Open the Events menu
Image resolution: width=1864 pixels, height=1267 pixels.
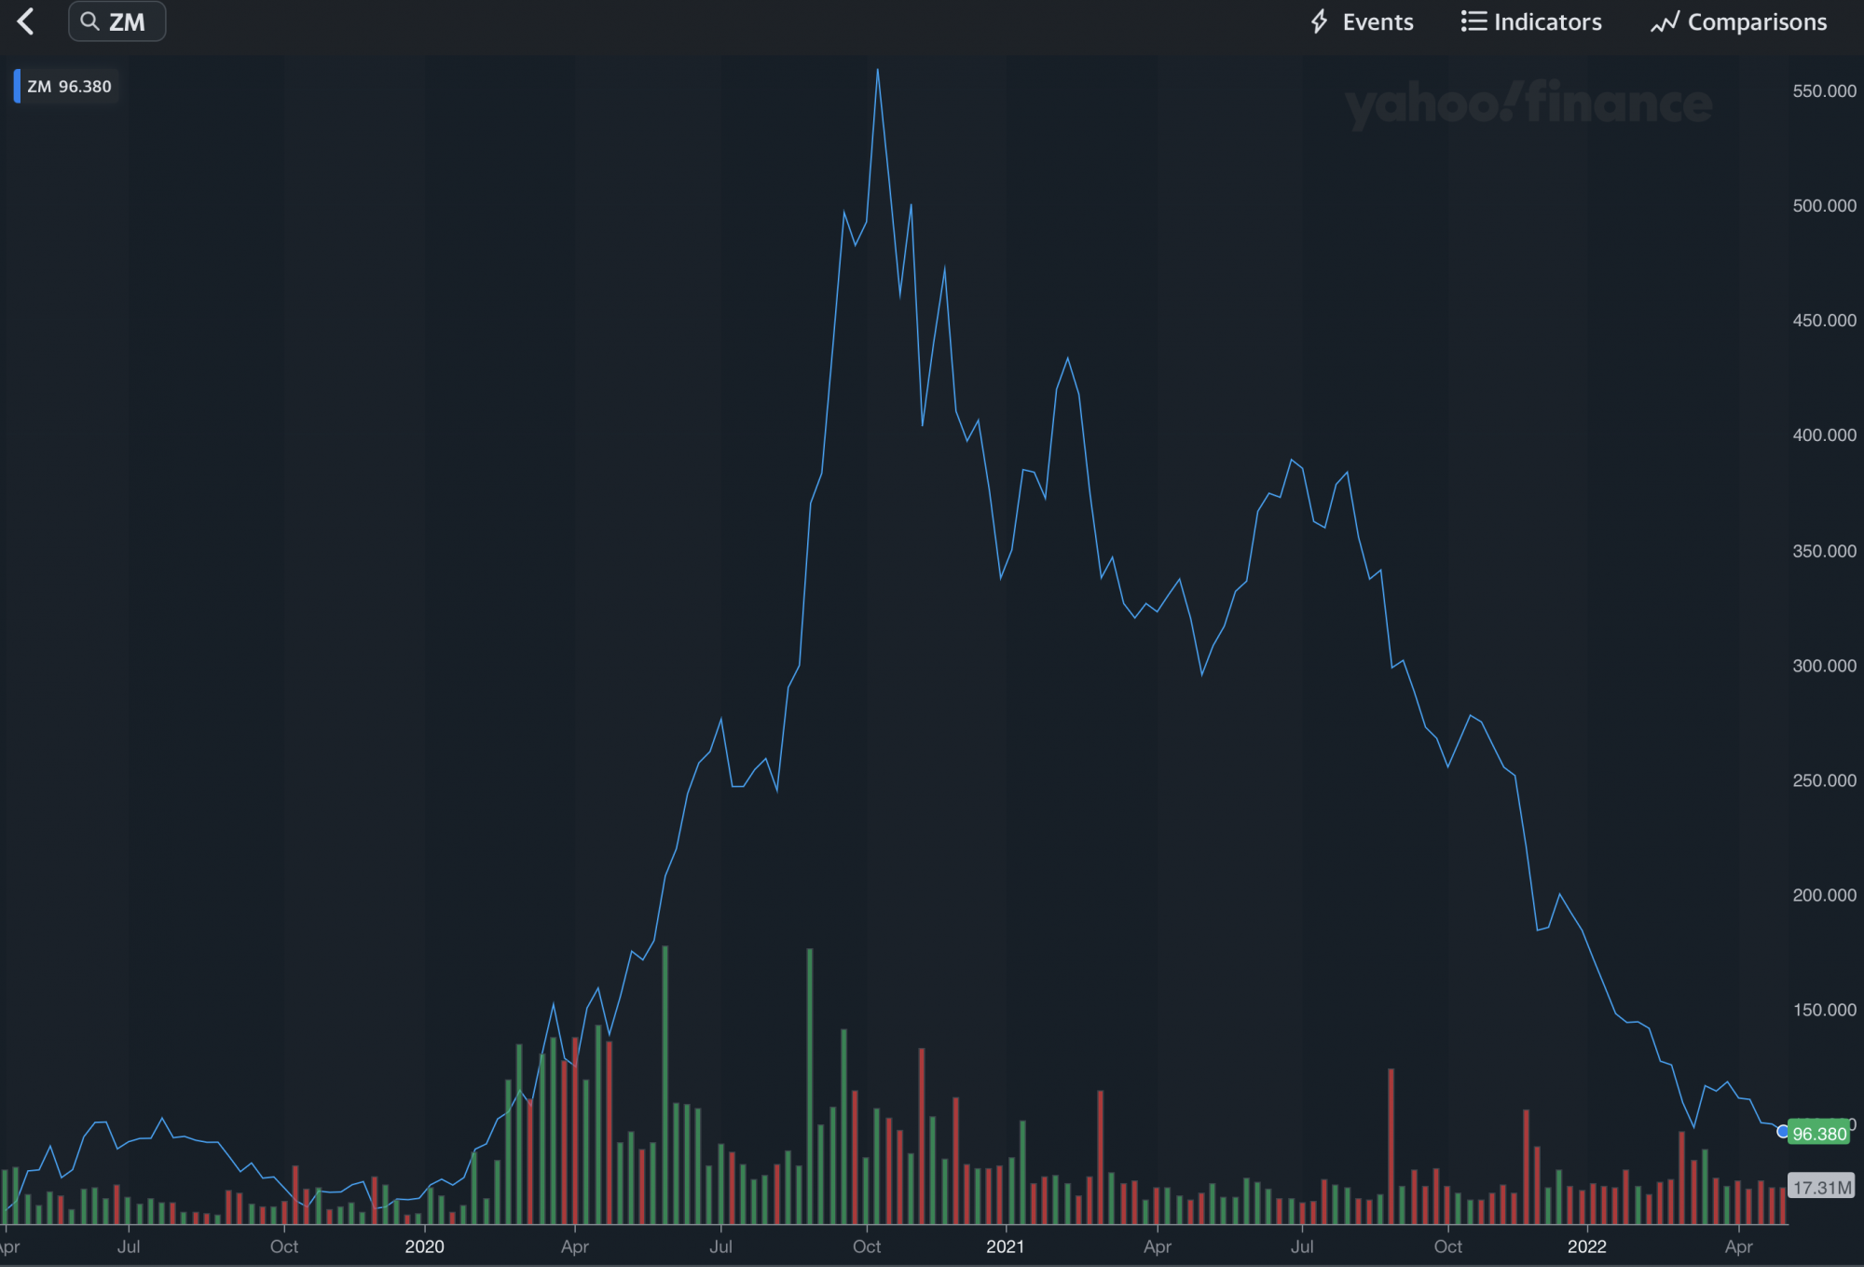pos(1362,21)
